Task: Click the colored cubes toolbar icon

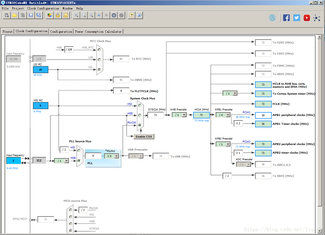Action: tap(49, 15)
